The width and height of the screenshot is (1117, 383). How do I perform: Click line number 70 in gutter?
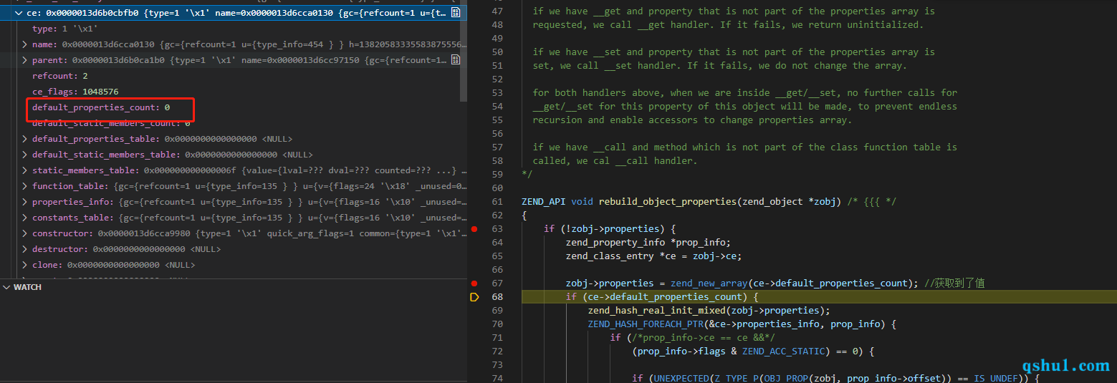[497, 324]
